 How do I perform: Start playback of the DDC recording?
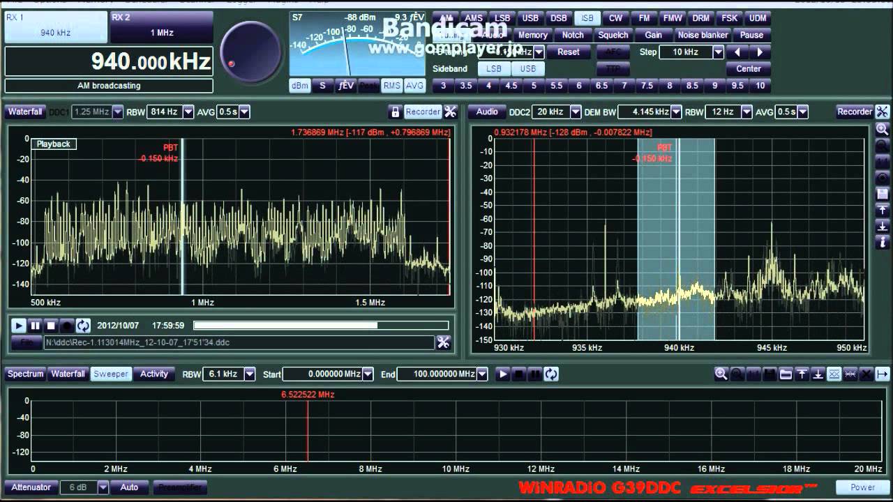click(19, 326)
